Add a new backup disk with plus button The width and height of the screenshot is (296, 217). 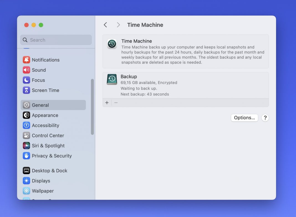tap(107, 102)
